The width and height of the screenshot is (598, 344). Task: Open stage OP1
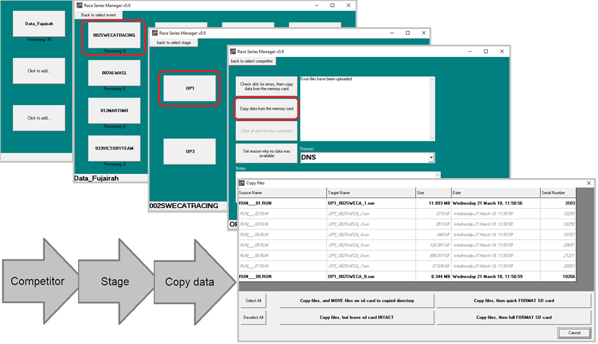coord(189,88)
